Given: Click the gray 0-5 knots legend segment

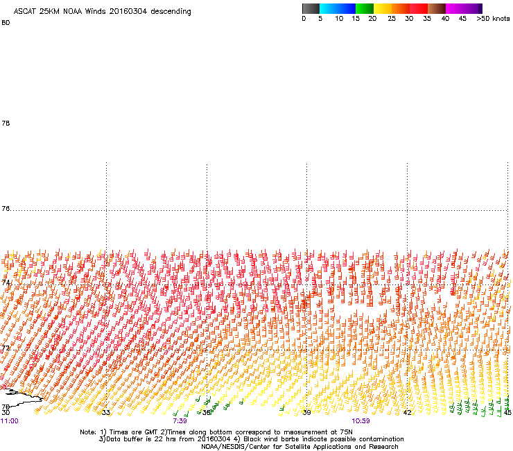Looking at the screenshot, I should 311,8.
